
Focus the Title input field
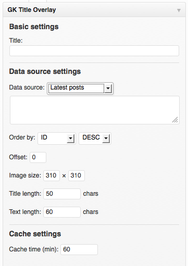(94, 51)
